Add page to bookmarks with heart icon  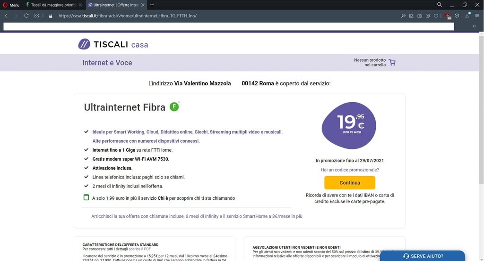click(436, 16)
